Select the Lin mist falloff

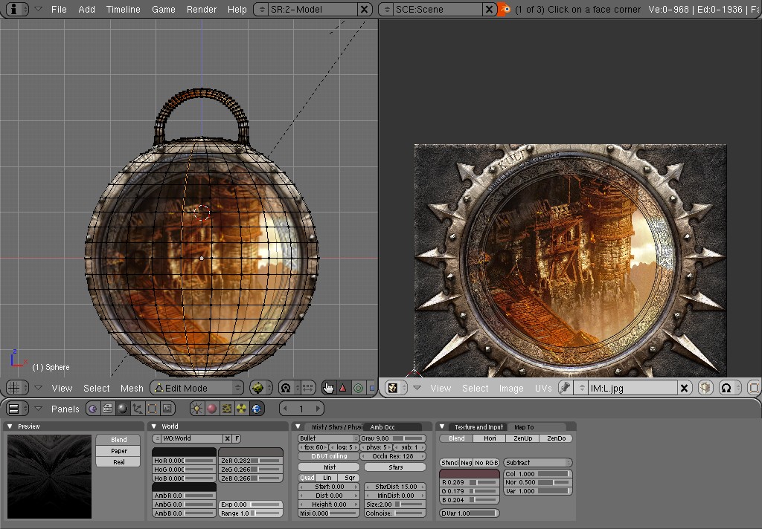tap(327, 478)
